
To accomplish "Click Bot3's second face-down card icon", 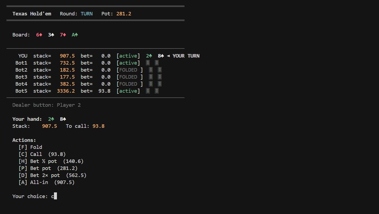I will (x=160, y=77).
